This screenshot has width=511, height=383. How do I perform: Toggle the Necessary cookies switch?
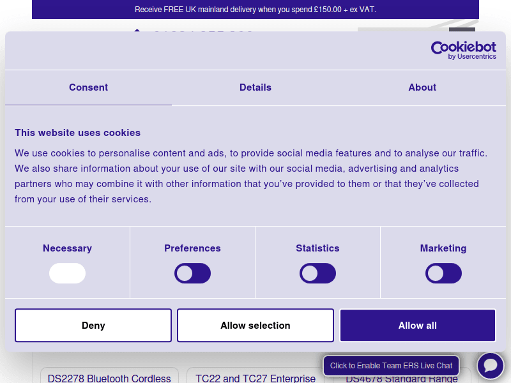click(x=67, y=273)
